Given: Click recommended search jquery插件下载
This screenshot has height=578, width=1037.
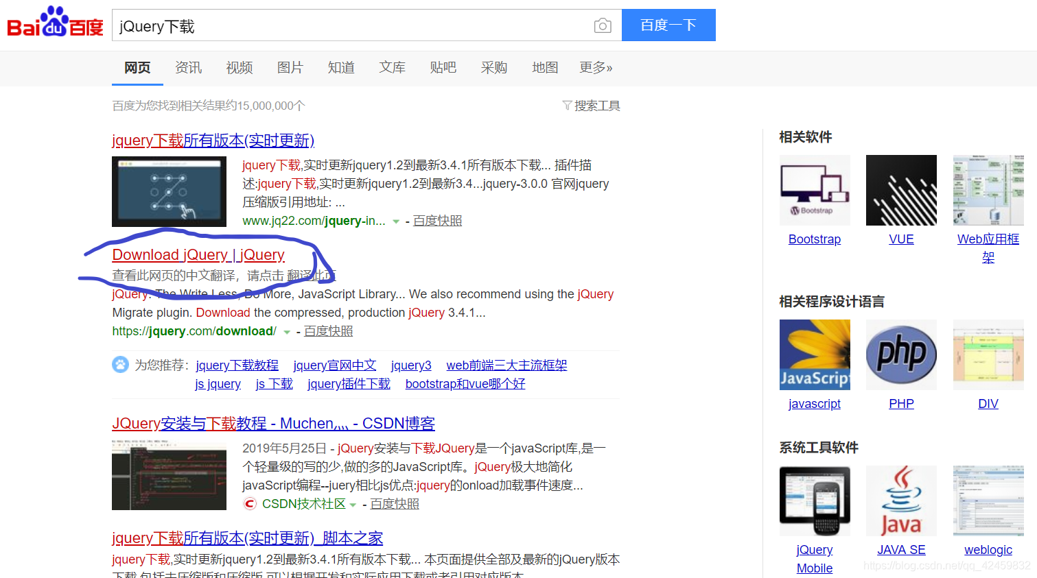Looking at the screenshot, I should tap(349, 384).
